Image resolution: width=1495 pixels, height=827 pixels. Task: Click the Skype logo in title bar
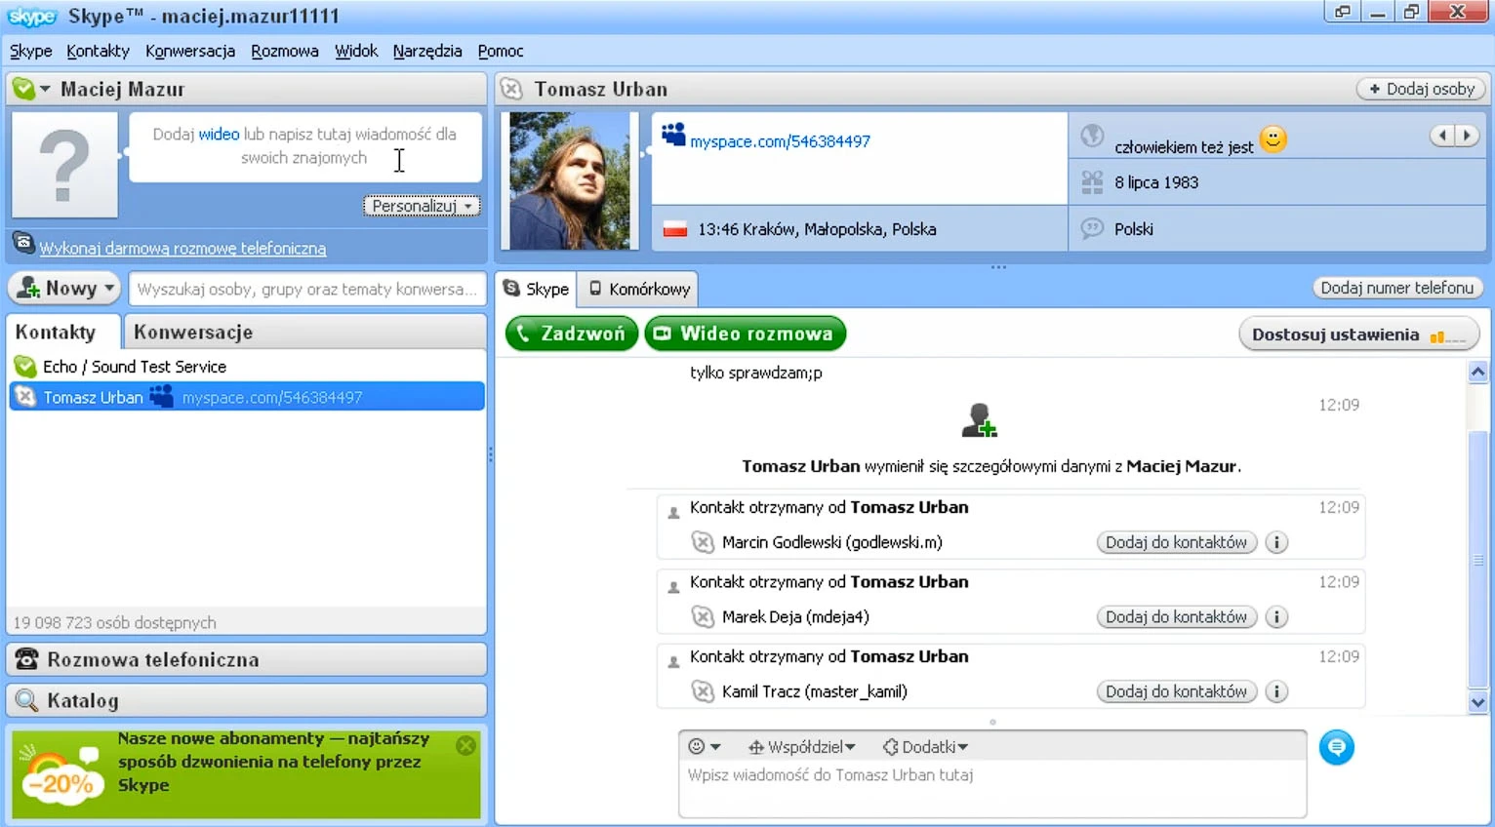point(32,17)
